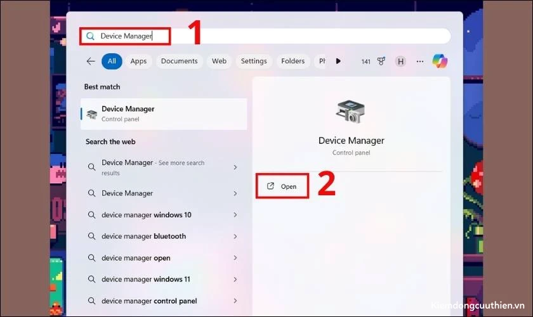The height and width of the screenshot is (317, 533).
Task: Expand chevron for 'device manager windows 10'
Action: pos(235,215)
